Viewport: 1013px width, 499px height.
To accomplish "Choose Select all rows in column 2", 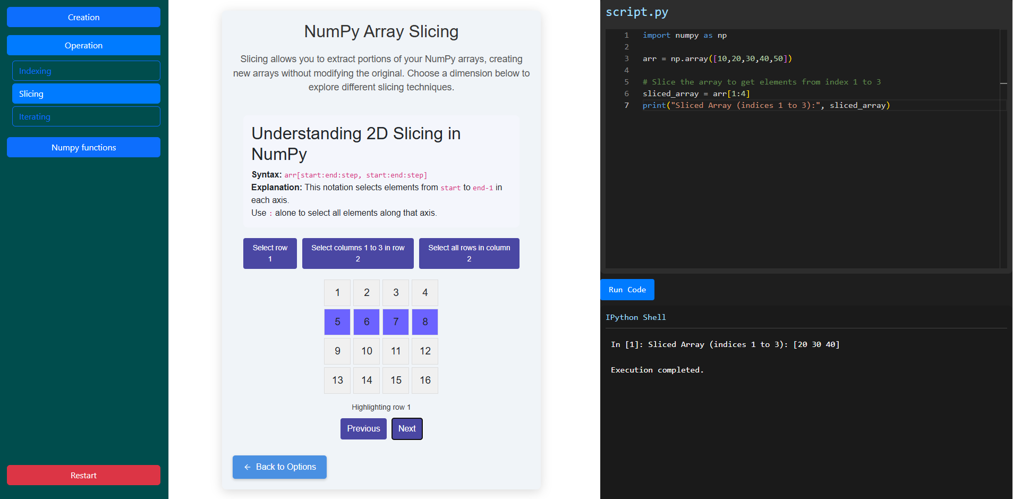I will [469, 253].
